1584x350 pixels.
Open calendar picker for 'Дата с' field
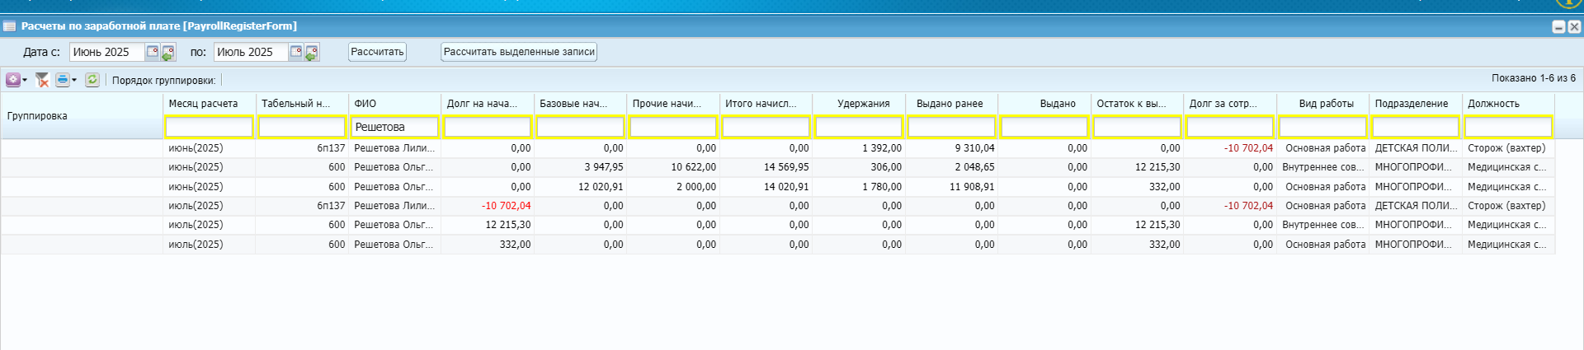(153, 52)
